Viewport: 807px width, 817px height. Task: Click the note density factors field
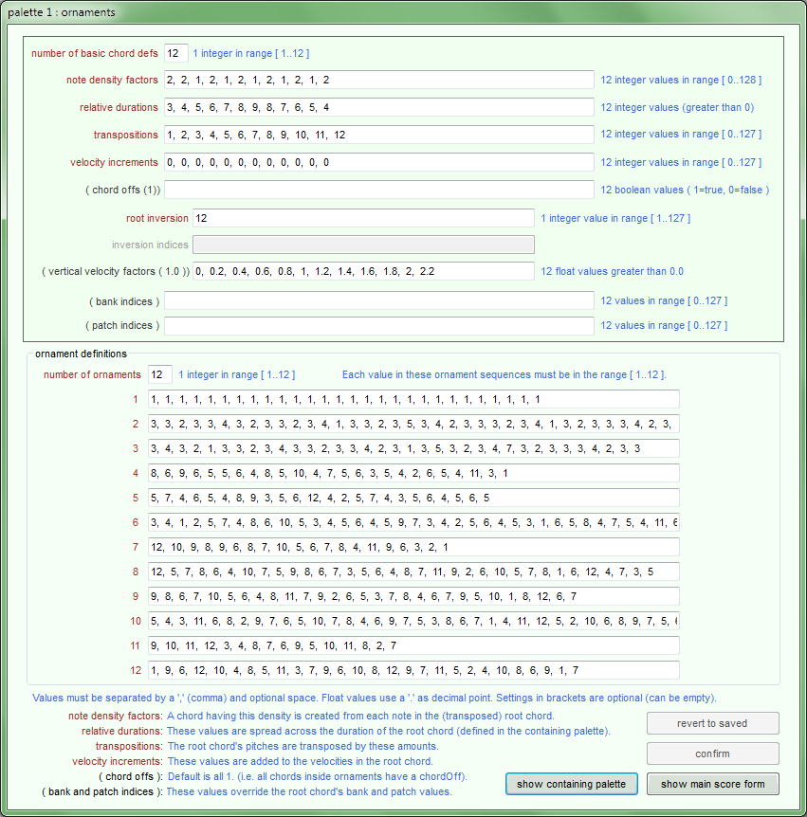(379, 80)
